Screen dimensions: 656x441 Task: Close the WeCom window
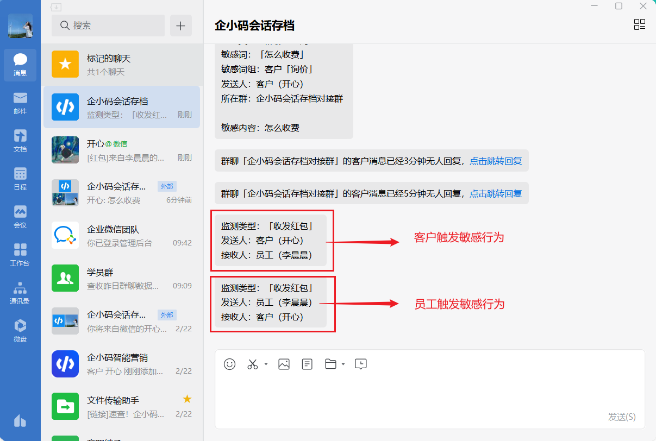tap(643, 6)
